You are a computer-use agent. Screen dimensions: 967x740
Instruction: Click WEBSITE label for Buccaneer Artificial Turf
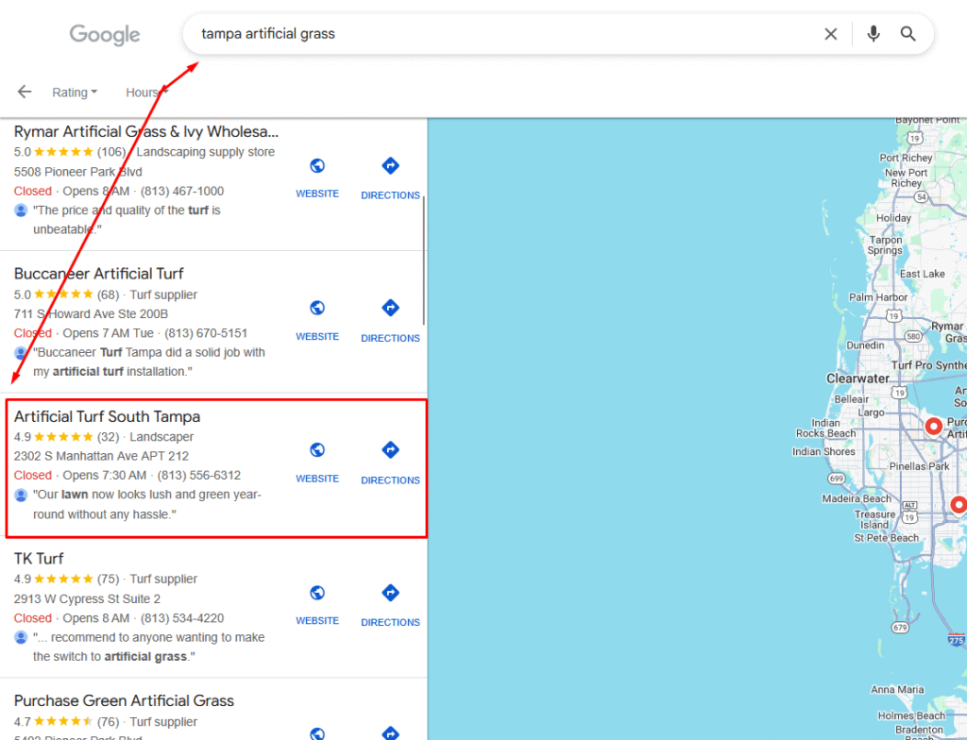point(317,337)
